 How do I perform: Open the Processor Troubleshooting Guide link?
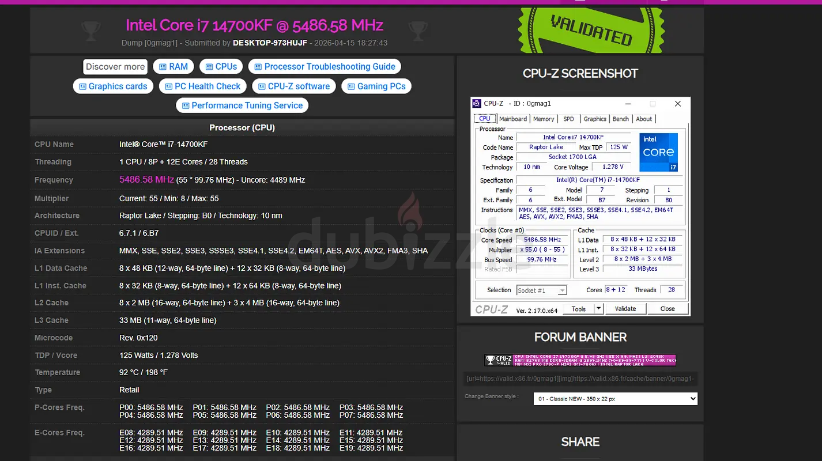(325, 67)
